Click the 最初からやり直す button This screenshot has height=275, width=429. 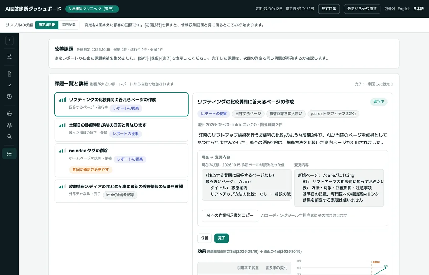coord(362,9)
